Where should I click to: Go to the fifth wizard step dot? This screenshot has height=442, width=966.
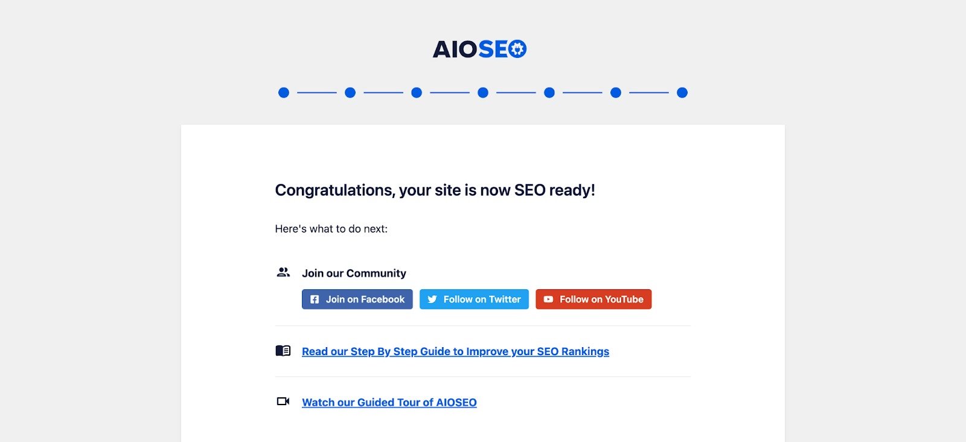pyautogui.click(x=549, y=92)
